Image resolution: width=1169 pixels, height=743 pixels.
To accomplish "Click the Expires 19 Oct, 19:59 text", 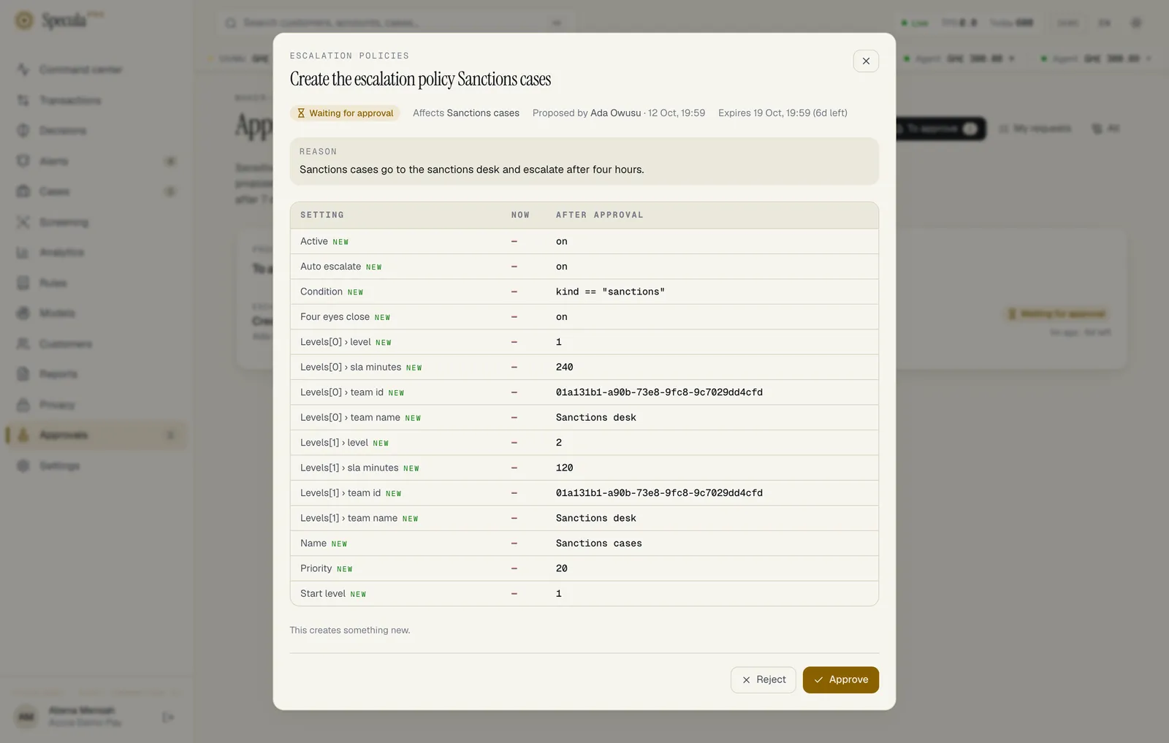I will (764, 113).
